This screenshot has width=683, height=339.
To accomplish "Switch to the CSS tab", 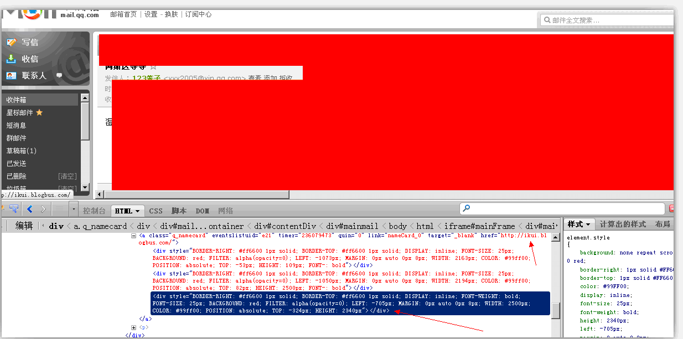I will pyautogui.click(x=156, y=211).
